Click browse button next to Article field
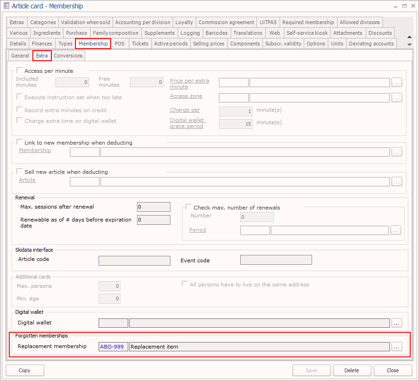 pos(396,181)
